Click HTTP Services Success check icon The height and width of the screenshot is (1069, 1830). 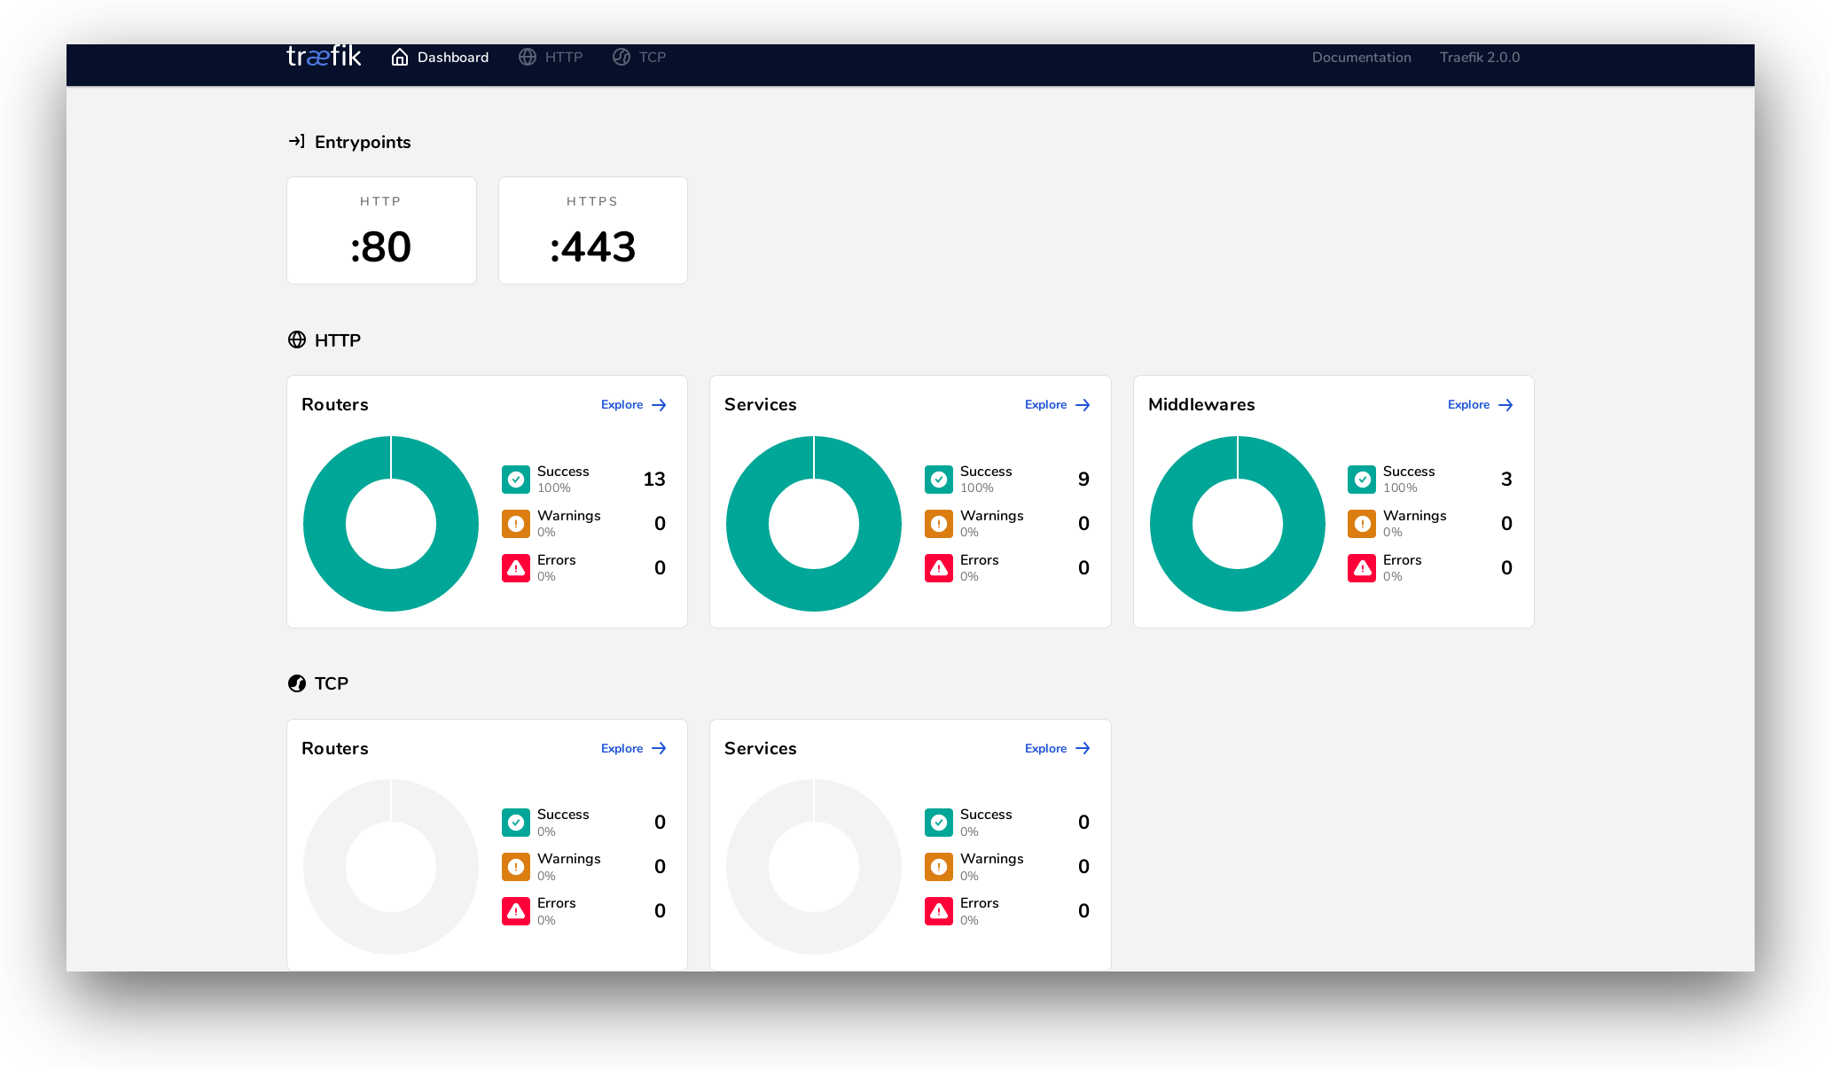(x=939, y=480)
